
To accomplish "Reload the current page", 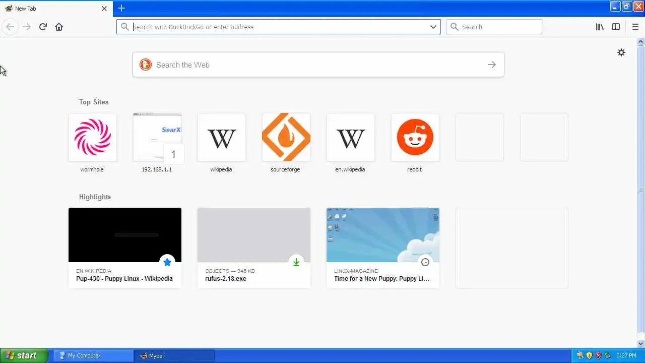I will 43,27.
